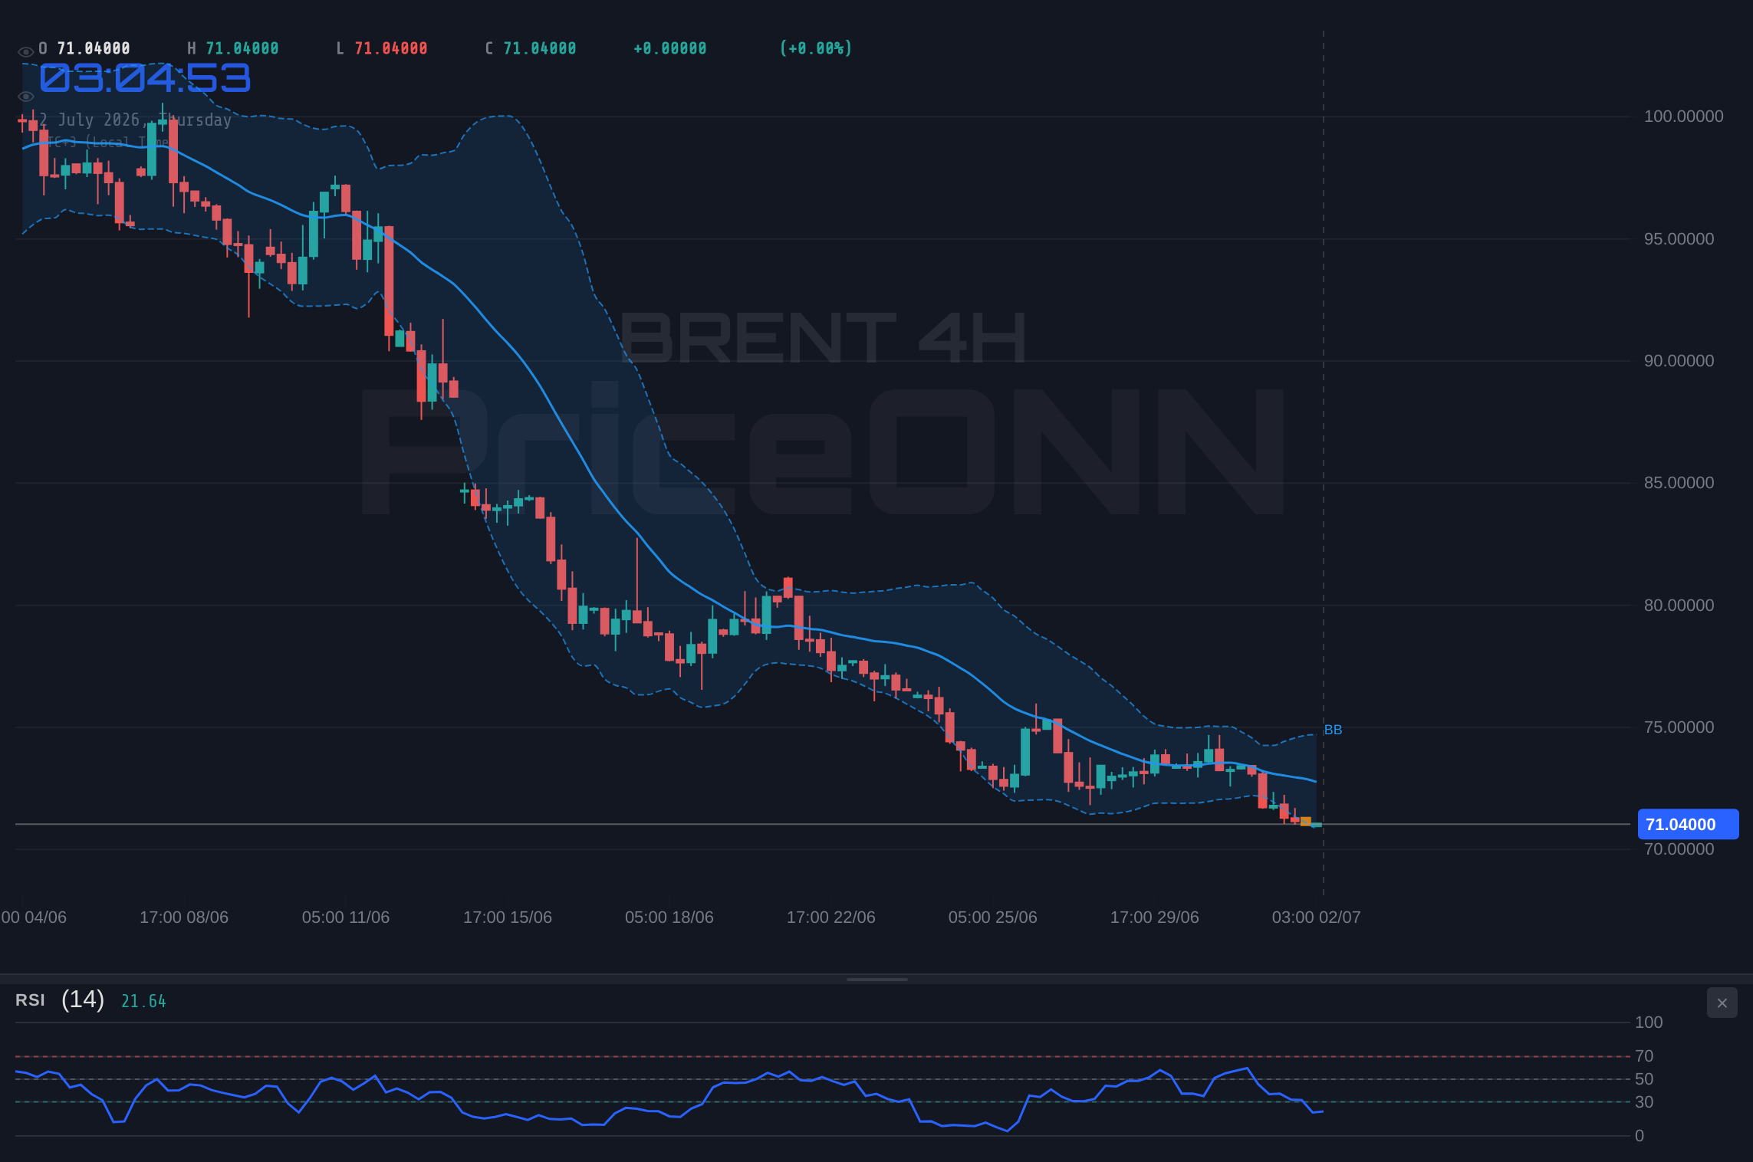1753x1162 pixels.
Task: Toggle the eye icon below the countdown timer
Action: point(25,97)
